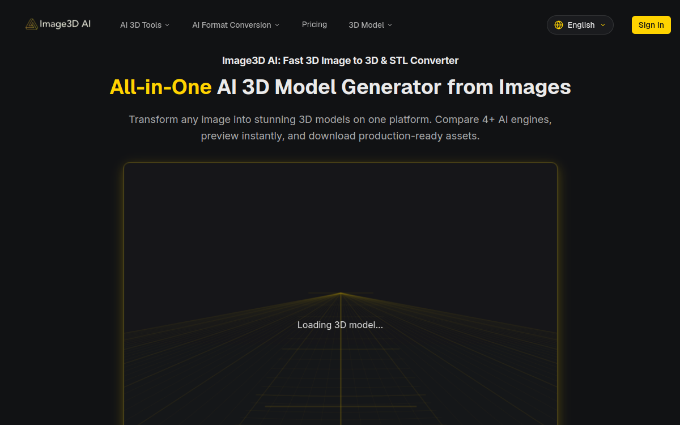
Task: Open the English language dropdown
Action: 580,25
